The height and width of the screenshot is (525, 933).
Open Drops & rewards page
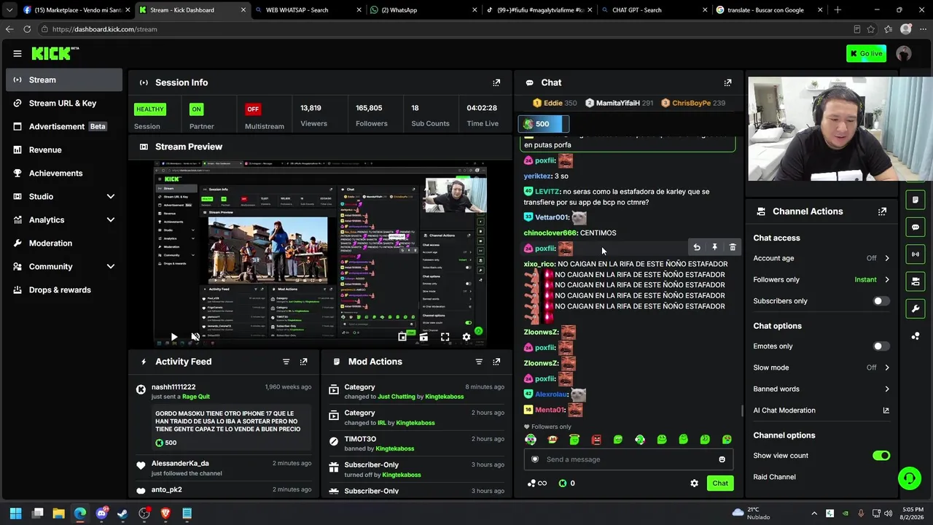point(64,289)
